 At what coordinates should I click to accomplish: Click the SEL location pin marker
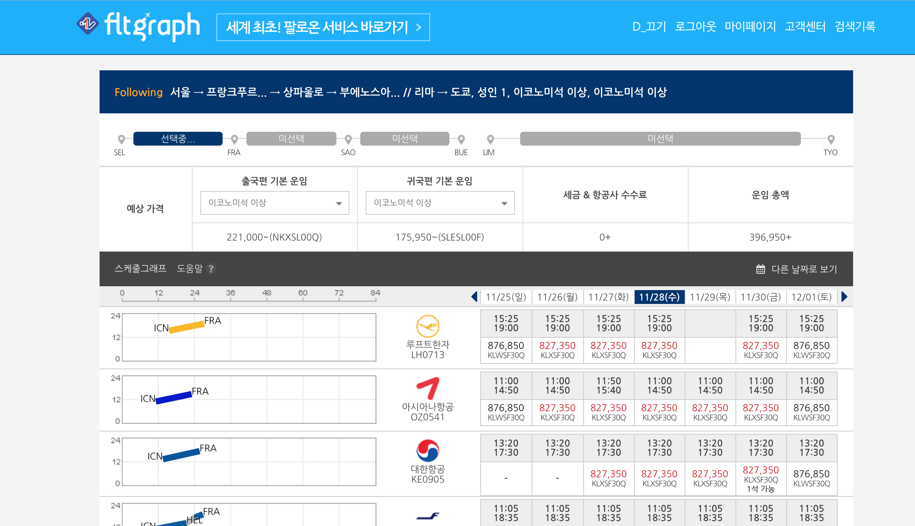click(x=121, y=139)
